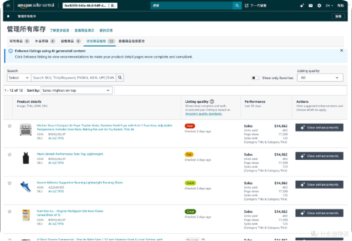The image size is (352, 241).
Task: Open the 提供反馈 feedback link
Action: click(106, 30)
